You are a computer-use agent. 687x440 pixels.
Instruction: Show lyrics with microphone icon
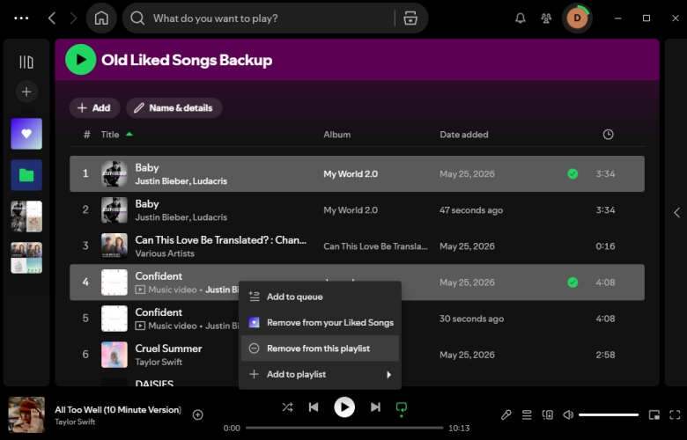click(506, 414)
